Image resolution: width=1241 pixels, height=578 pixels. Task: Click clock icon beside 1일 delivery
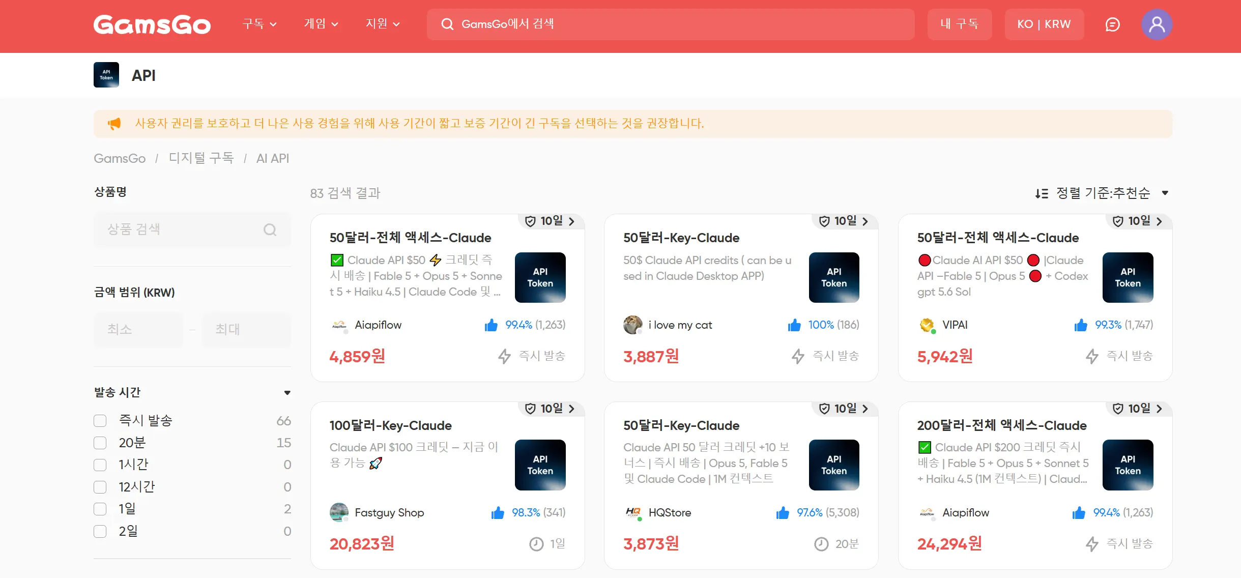(x=536, y=544)
